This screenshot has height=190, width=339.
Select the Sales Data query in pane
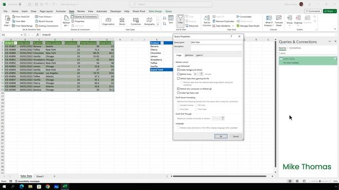pyautogui.click(x=308, y=61)
